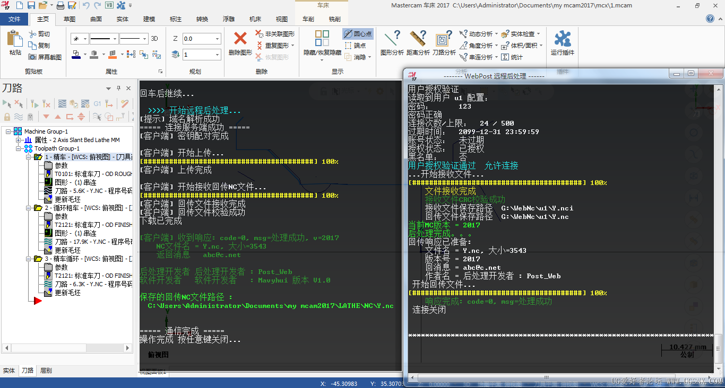This screenshot has height=388, width=725.
Task: Toggle Arc center points (圆心点) display
Action: 358,34
